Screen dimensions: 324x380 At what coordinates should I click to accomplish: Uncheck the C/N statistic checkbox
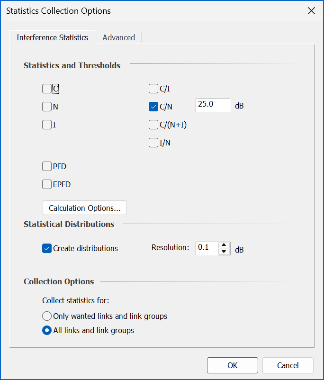point(153,107)
